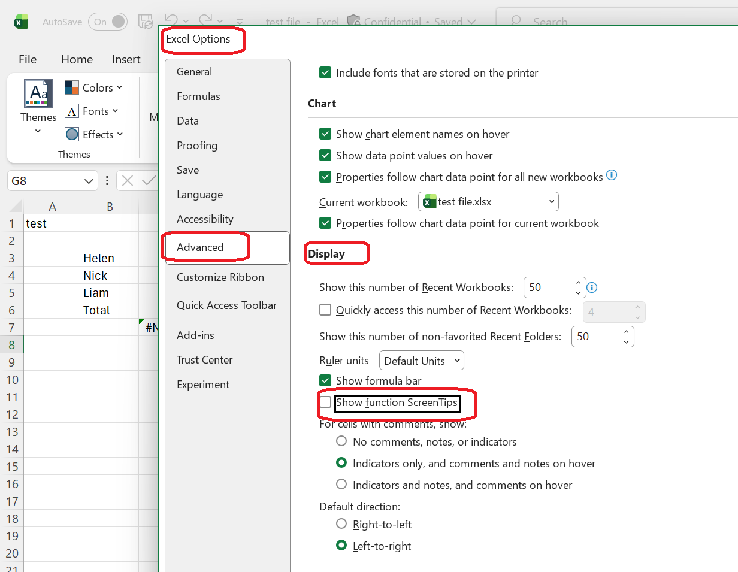Open the Data options category

[x=227, y=121]
